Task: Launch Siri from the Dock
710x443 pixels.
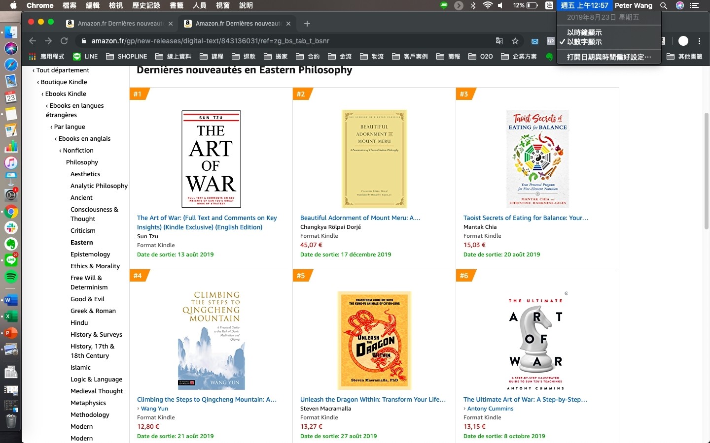Action: [x=11, y=48]
